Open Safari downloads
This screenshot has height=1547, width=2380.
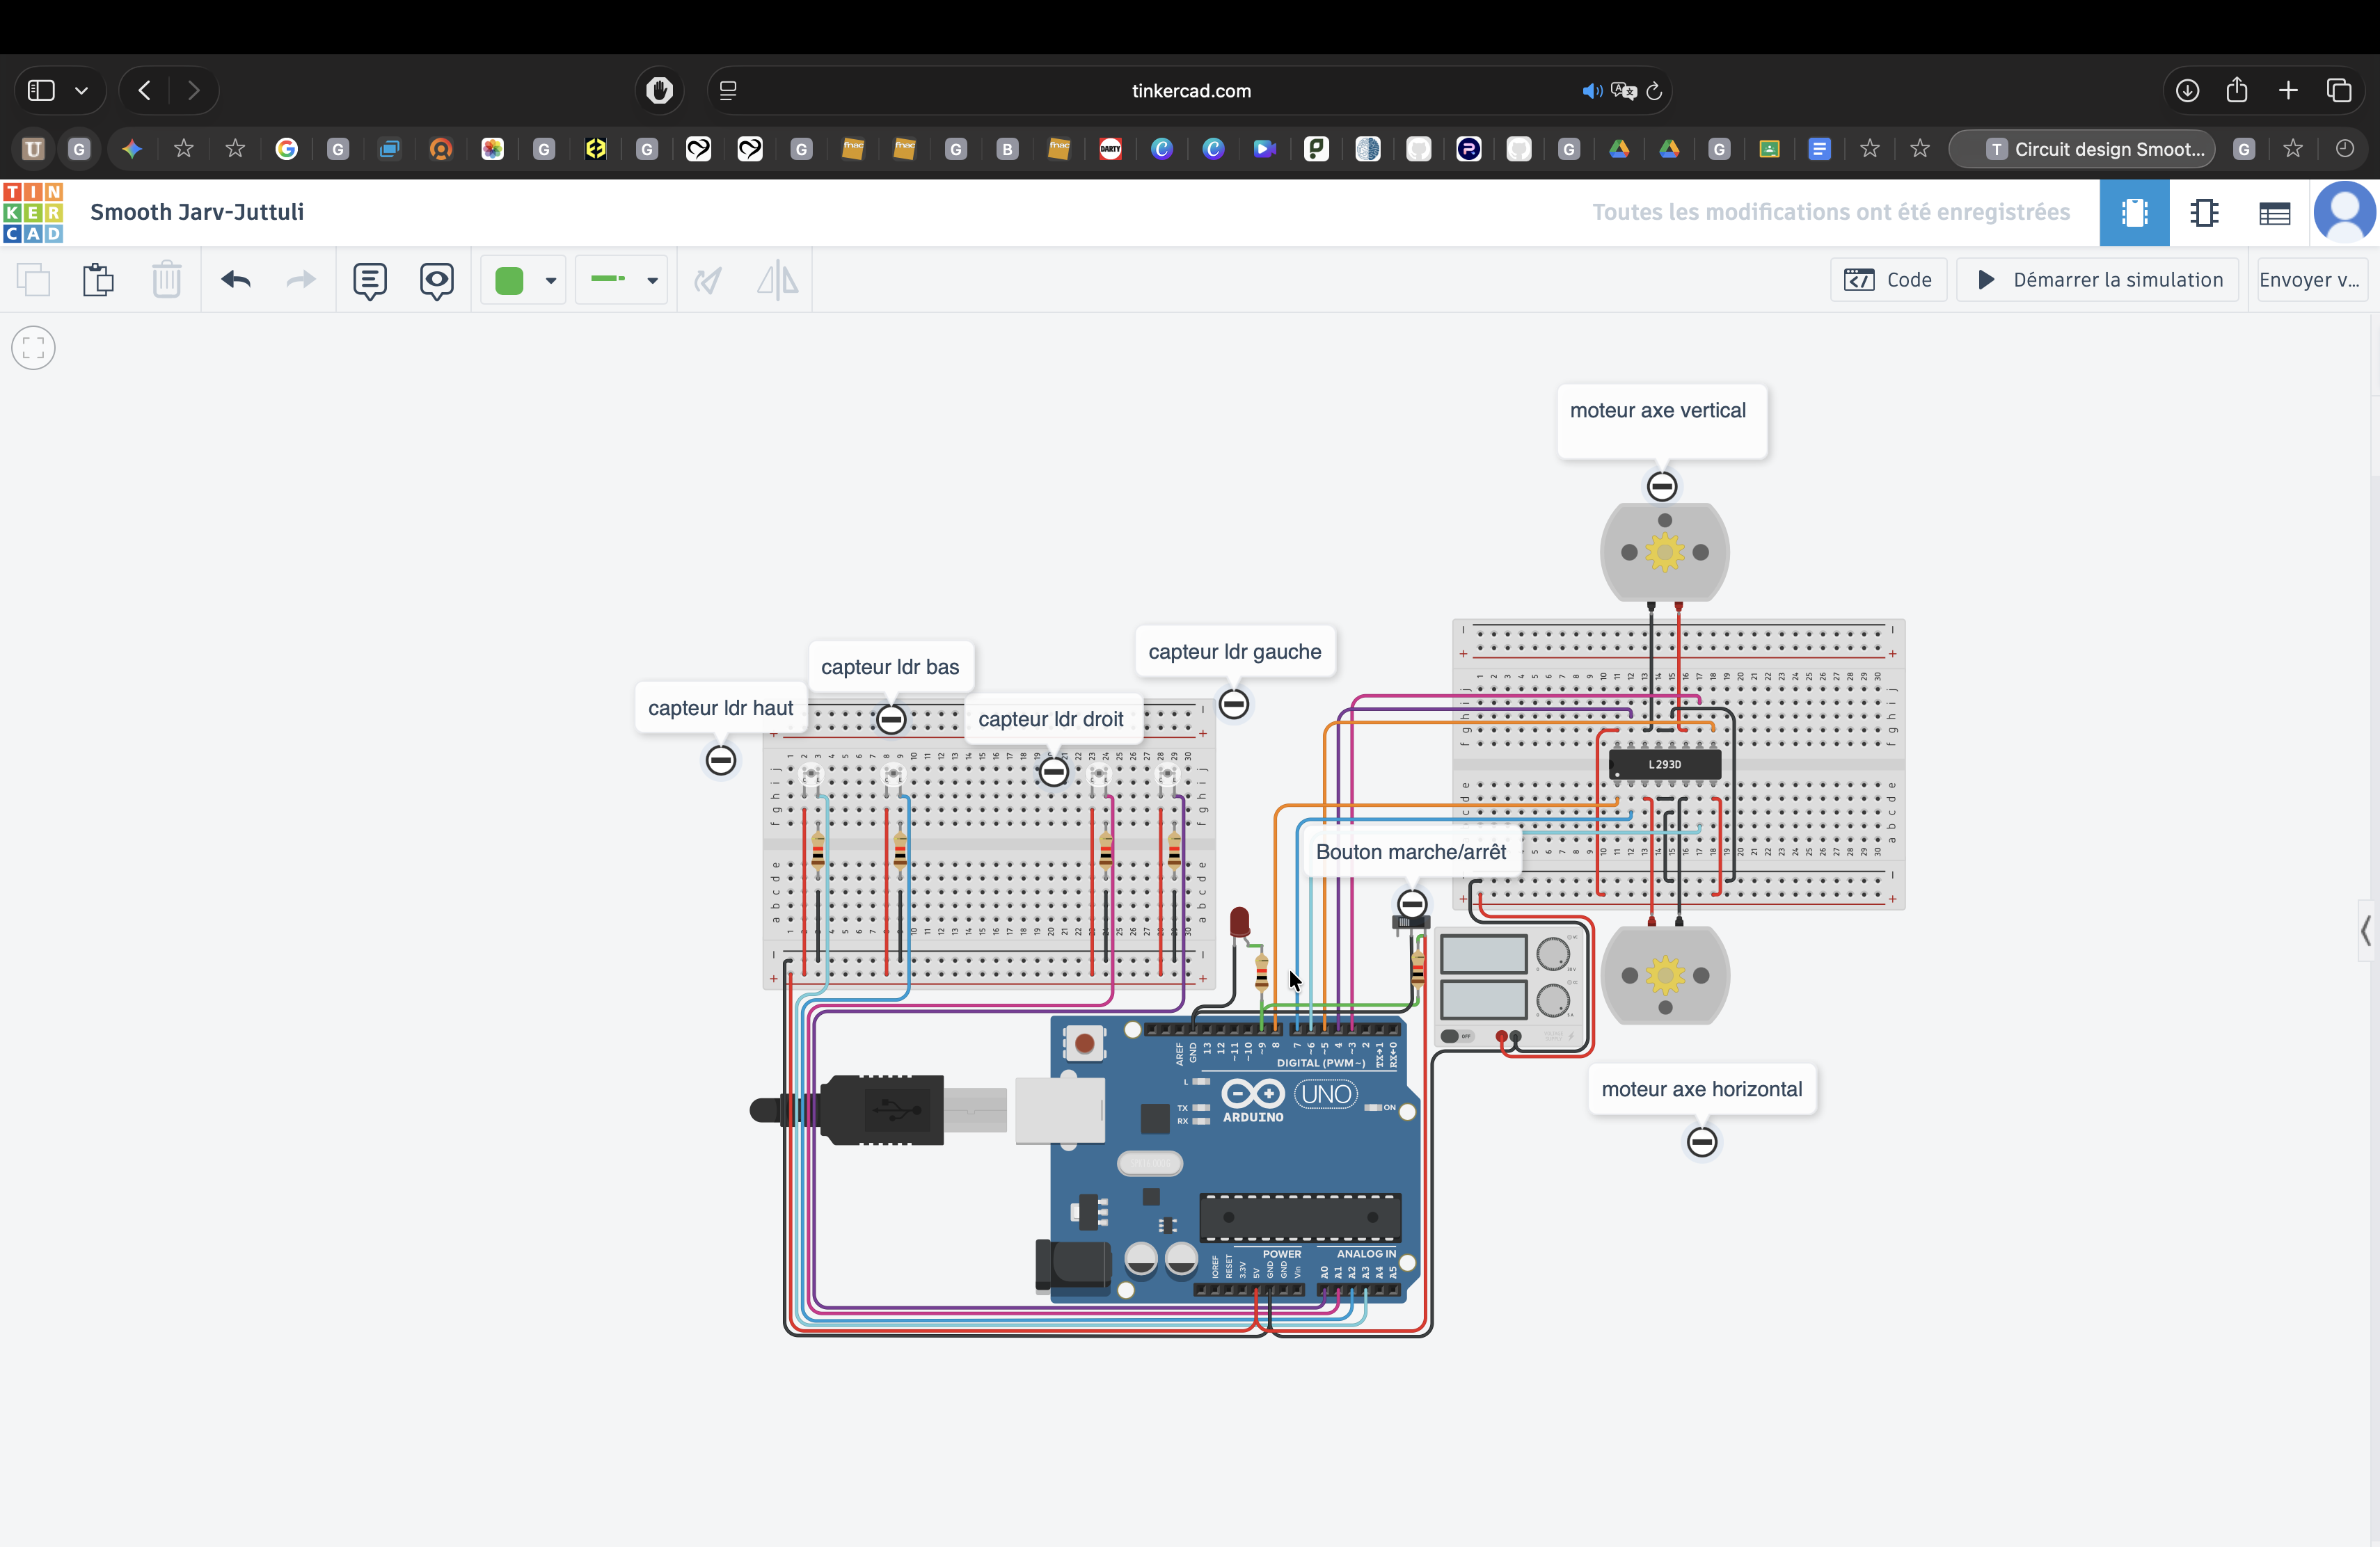(2187, 90)
